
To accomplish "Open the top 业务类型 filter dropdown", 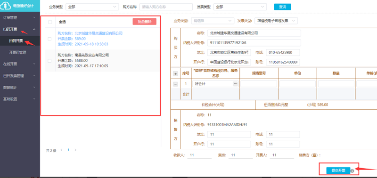I will coord(92,7).
